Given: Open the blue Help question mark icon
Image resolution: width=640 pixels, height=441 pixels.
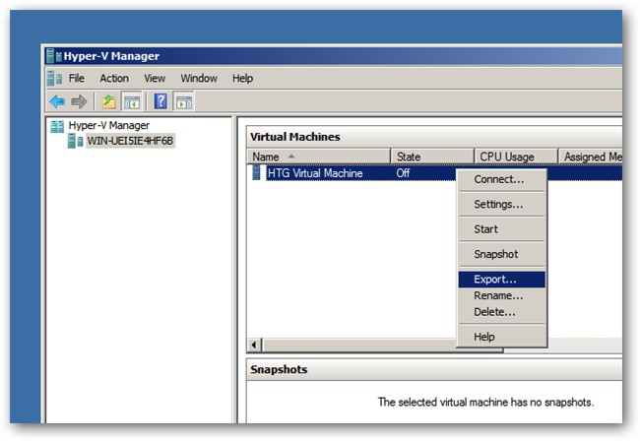Looking at the screenshot, I should [160, 101].
